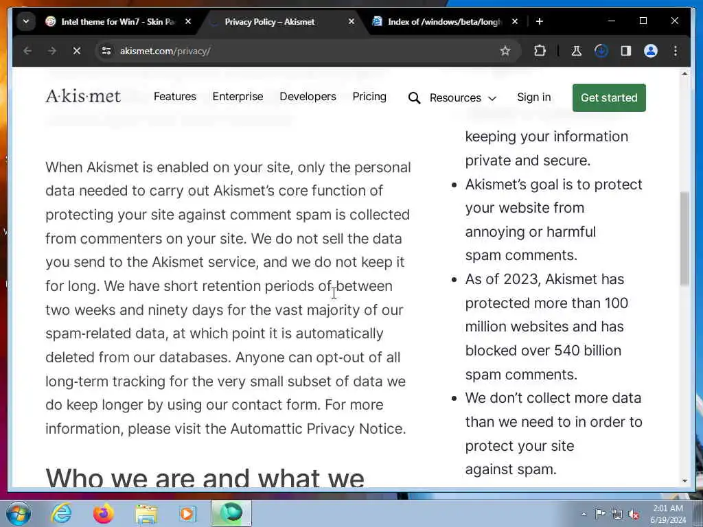Close the Intel theme for Win7 tab
Viewport: 703px width, 527px height.
click(x=188, y=21)
